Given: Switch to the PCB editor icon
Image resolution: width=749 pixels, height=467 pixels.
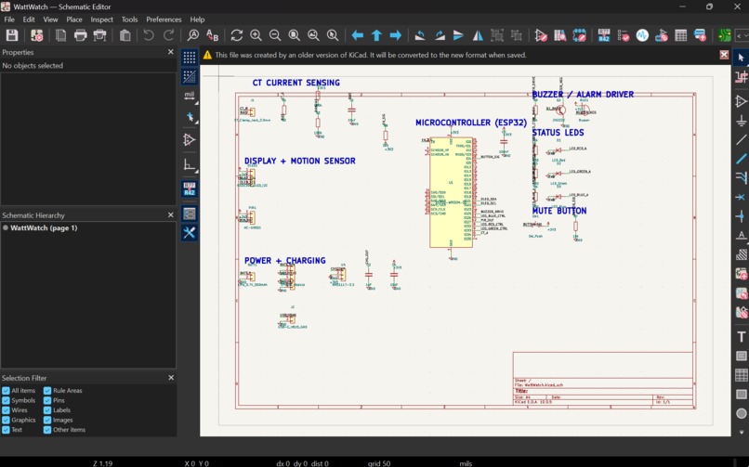Looking at the screenshot, I should click(x=724, y=35).
